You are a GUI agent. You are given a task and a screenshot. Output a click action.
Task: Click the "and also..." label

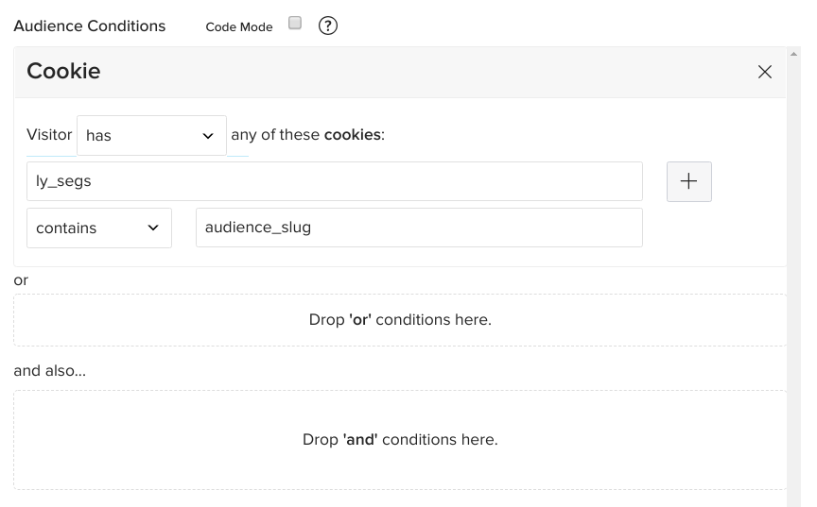pos(49,371)
